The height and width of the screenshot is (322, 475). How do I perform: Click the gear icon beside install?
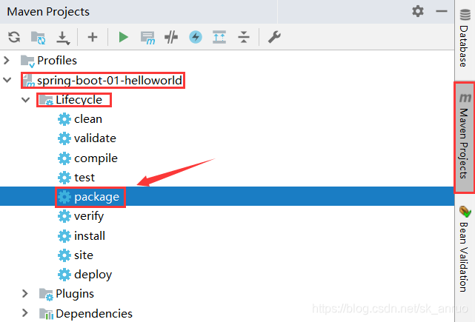coord(64,235)
